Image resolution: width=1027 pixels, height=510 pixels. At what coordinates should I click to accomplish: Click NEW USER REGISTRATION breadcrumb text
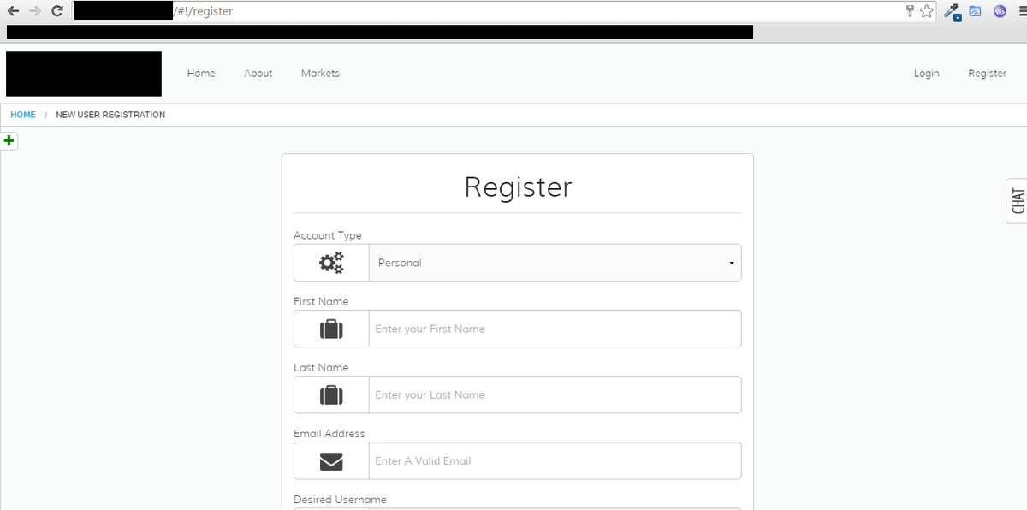tap(110, 115)
